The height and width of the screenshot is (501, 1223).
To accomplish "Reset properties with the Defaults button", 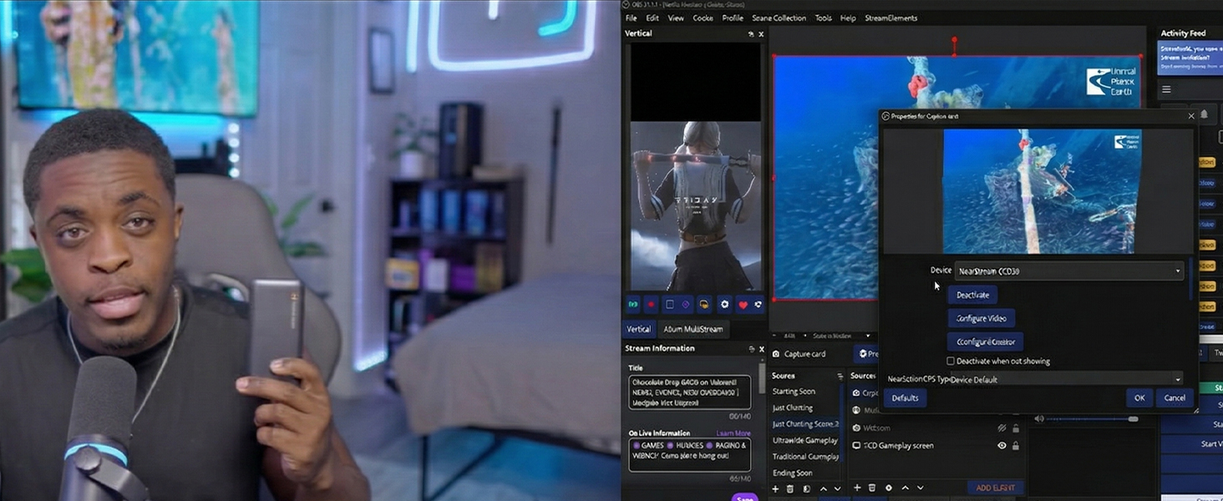I will click(905, 398).
